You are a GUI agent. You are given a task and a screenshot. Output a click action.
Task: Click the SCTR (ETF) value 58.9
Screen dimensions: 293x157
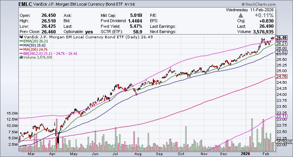click(x=138, y=32)
